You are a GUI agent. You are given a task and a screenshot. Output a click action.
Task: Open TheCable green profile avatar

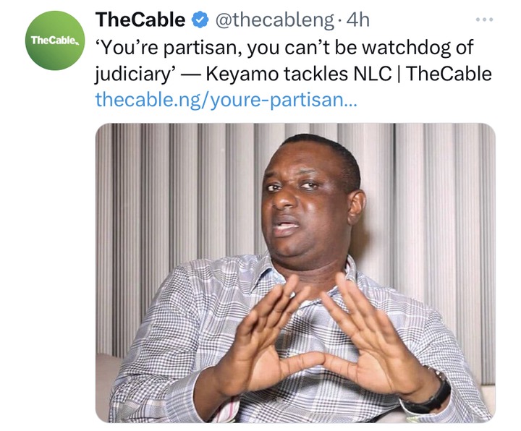[x=55, y=40]
